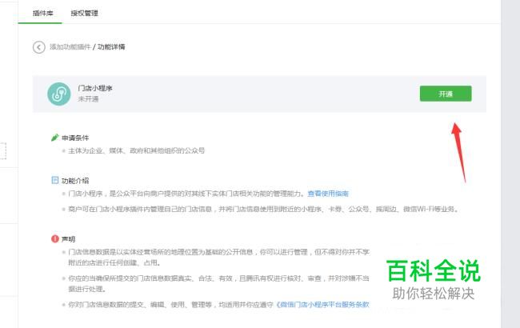The width and height of the screenshot is (520, 328).
Task: Open the 查看使用指南 link
Action: pos(328,194)
